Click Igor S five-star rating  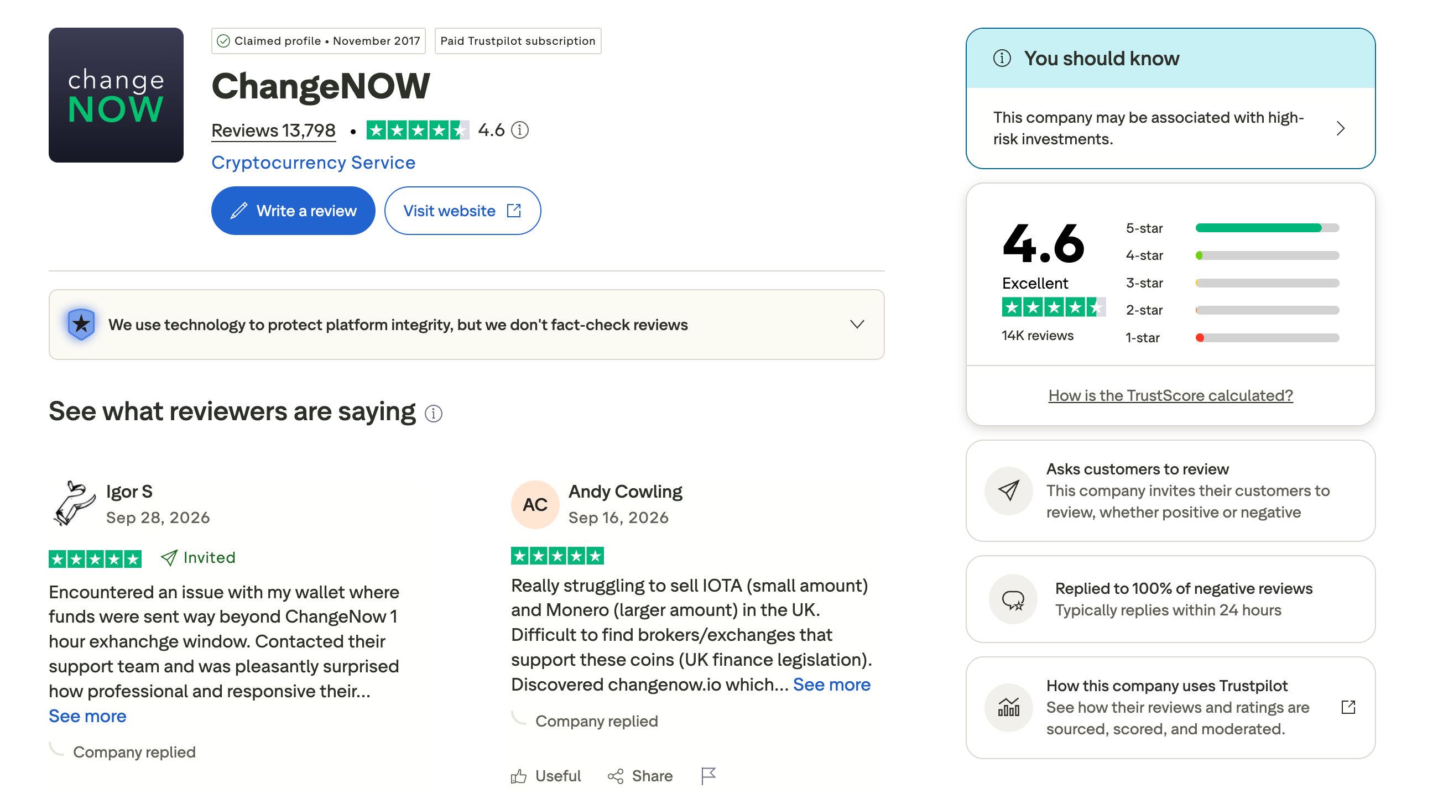[x=95, y=558]
